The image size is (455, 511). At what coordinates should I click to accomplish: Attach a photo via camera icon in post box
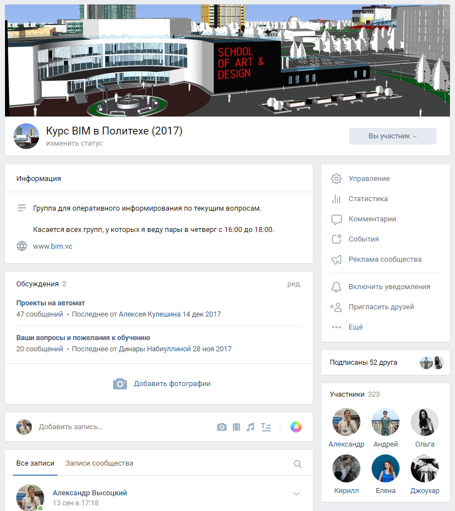(x=222, y=427)
